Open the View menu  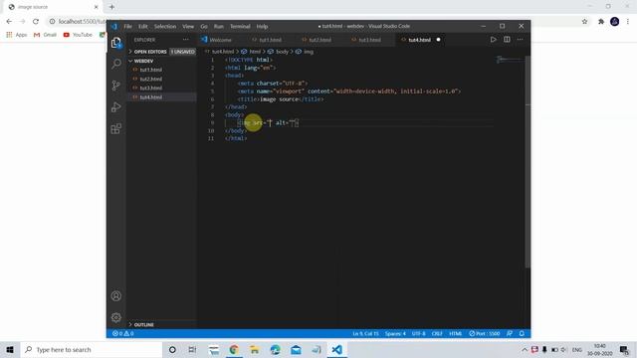coord(188,27)
